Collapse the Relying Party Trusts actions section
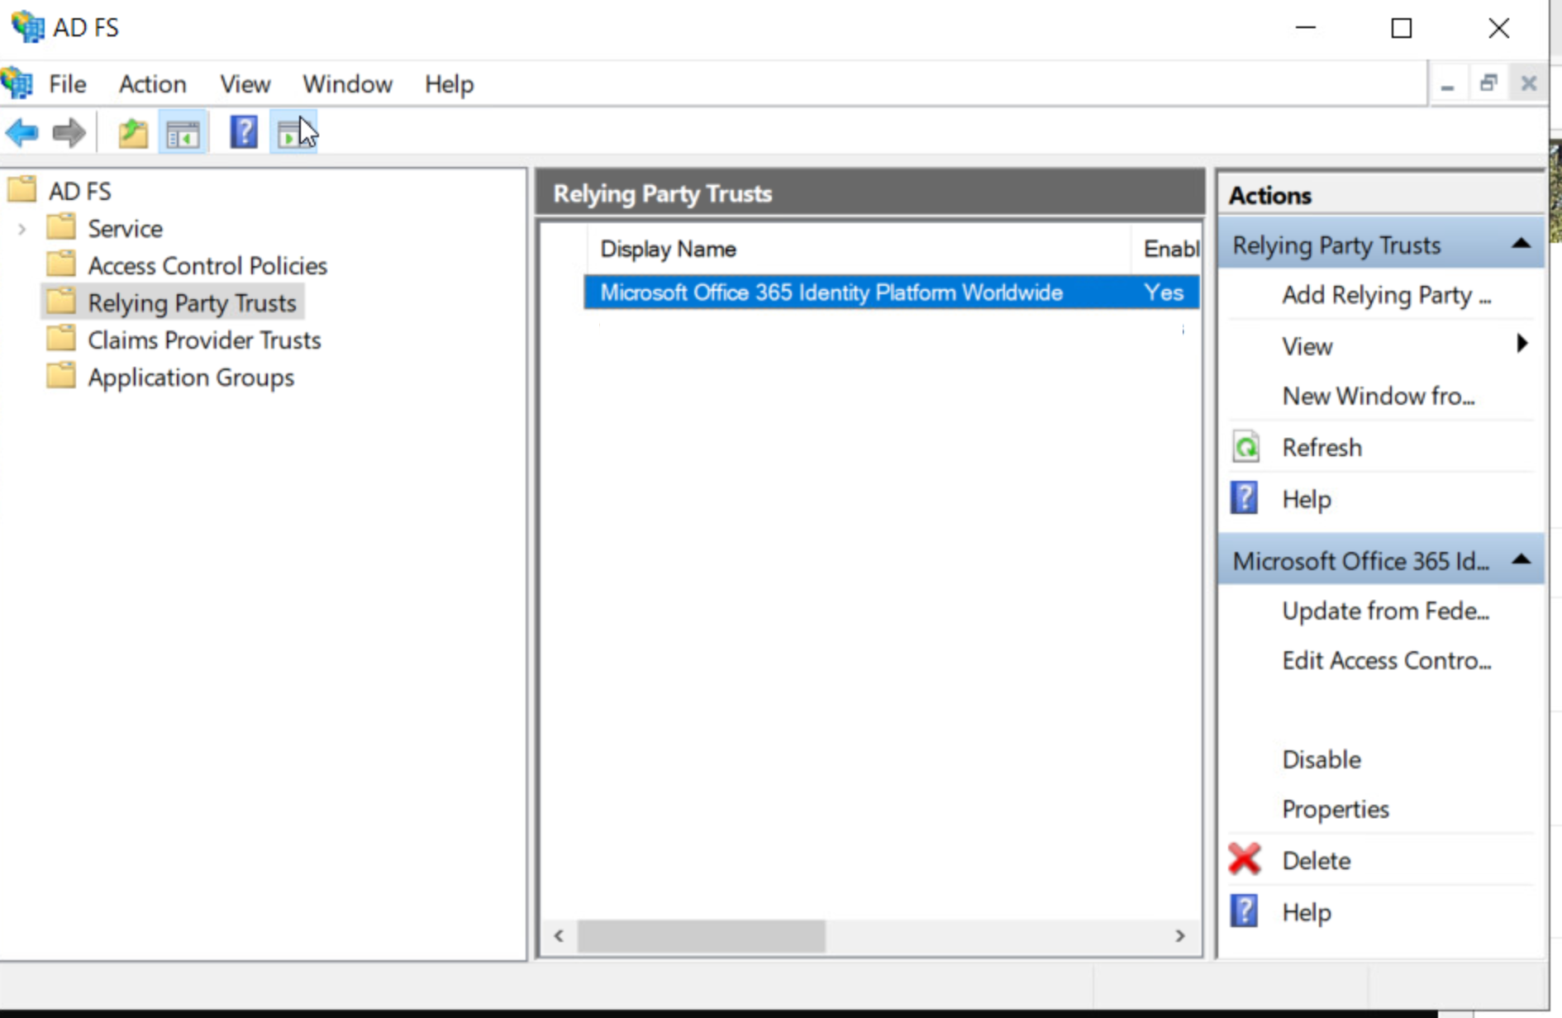1562x1018 pixels. (x=1521, y=244)
